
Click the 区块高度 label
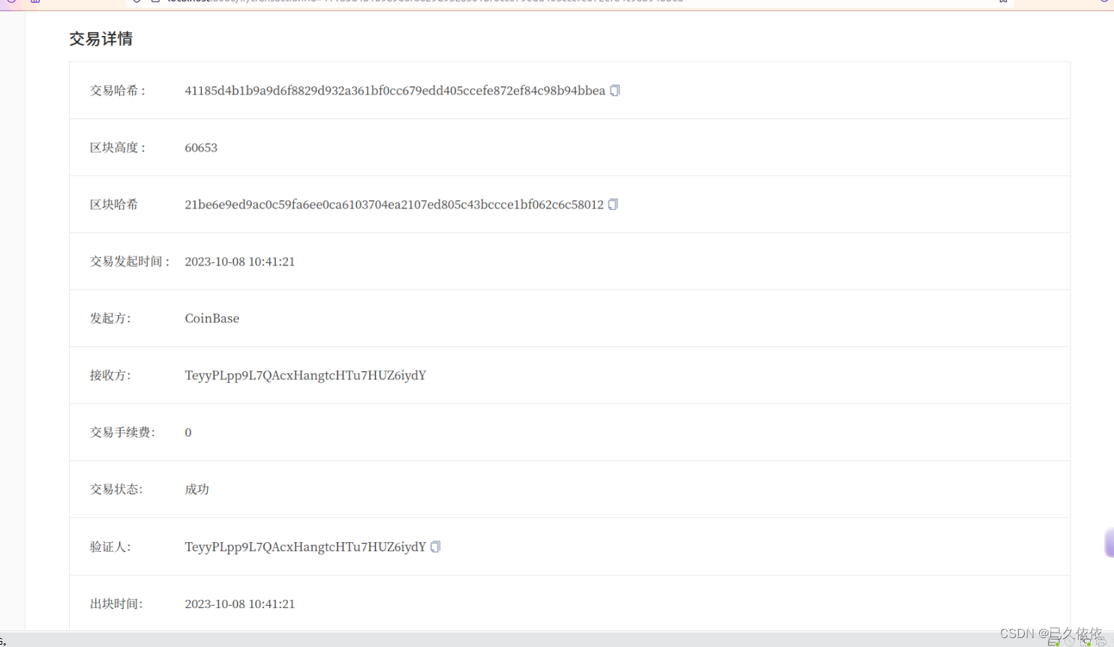click(x=118, y=148)
